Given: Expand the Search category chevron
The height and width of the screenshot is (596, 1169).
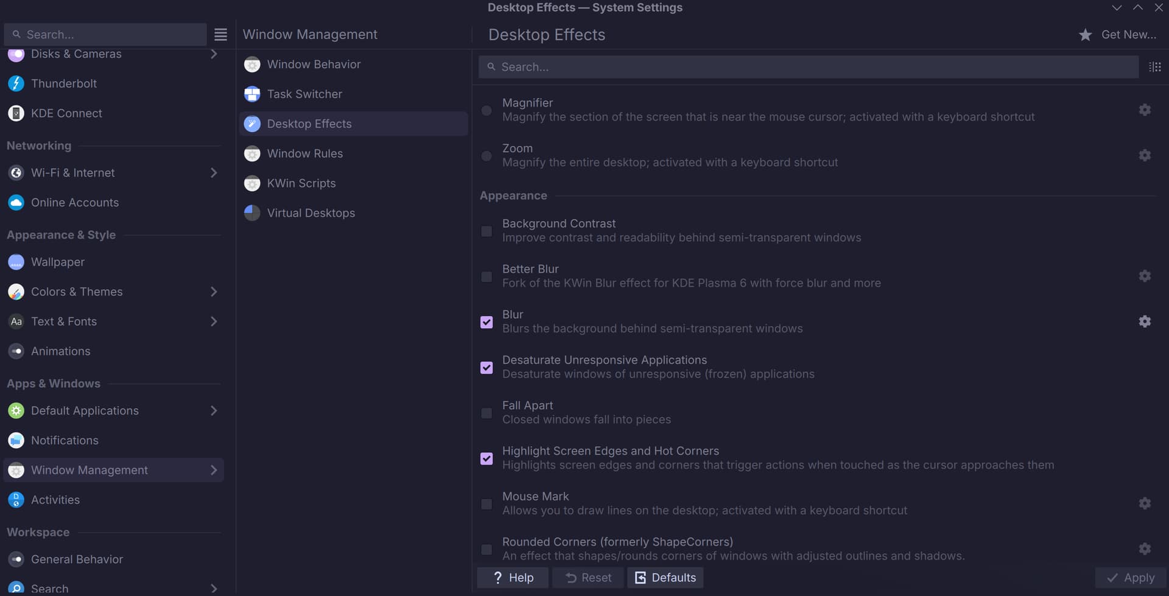Looking at the screenshot, I should coord(214,589).
